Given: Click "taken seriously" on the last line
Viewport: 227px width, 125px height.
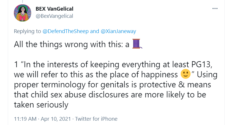Looking at the screenshot, I should [41, 105].
